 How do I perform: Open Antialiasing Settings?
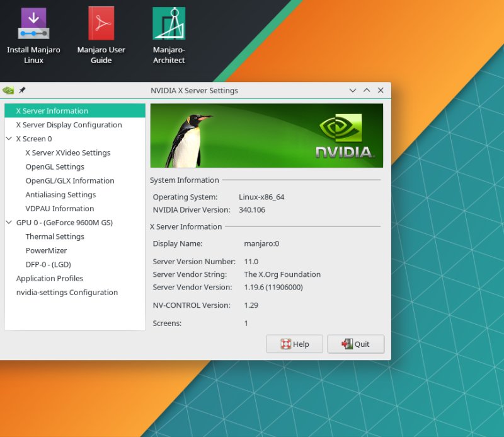60,194
